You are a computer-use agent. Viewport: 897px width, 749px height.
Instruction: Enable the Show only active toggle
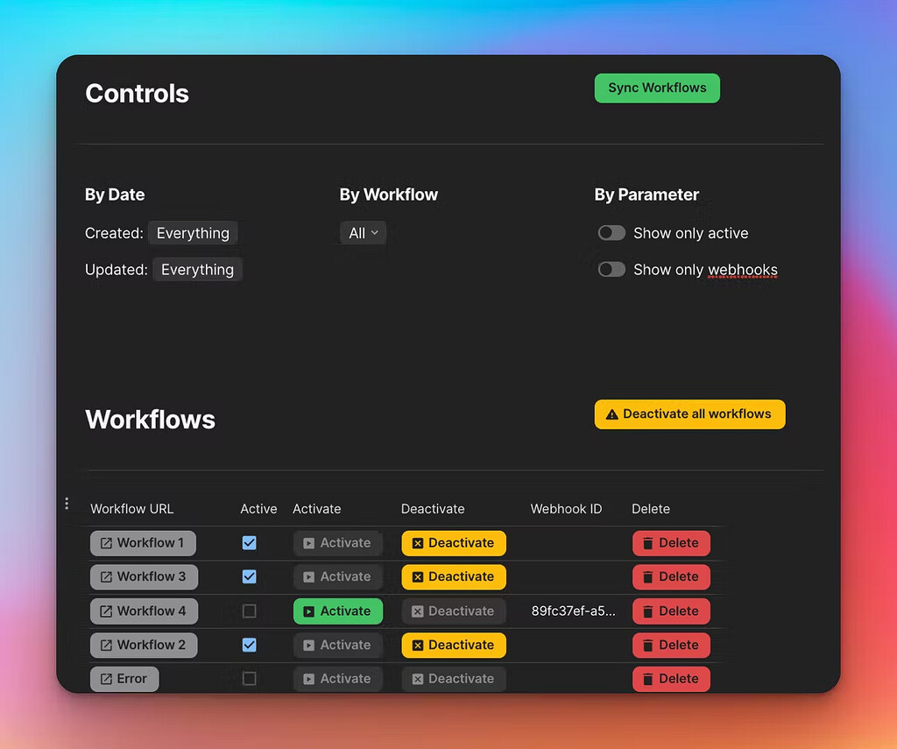(611, 233)
